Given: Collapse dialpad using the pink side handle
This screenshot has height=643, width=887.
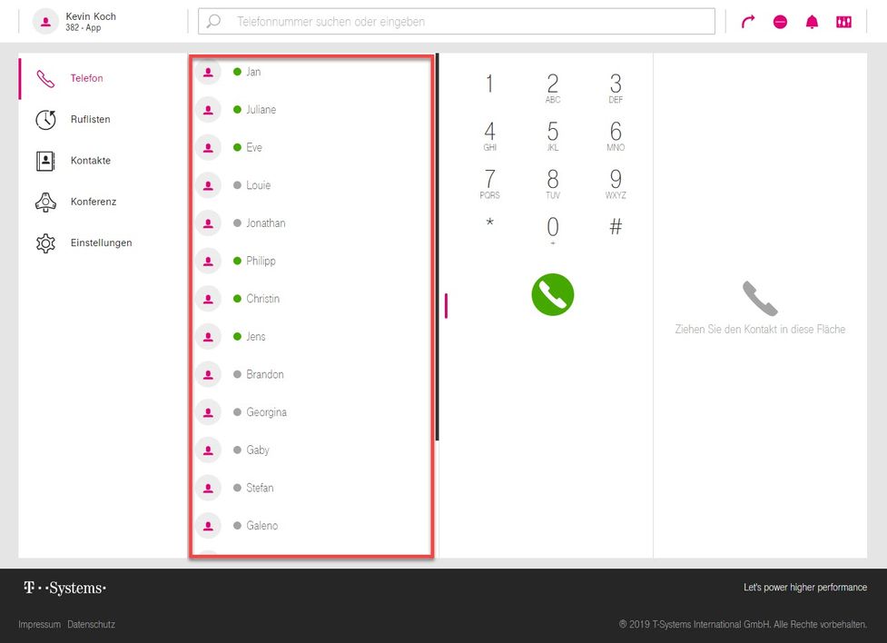Looking at the screenshot, I should 446,306.
